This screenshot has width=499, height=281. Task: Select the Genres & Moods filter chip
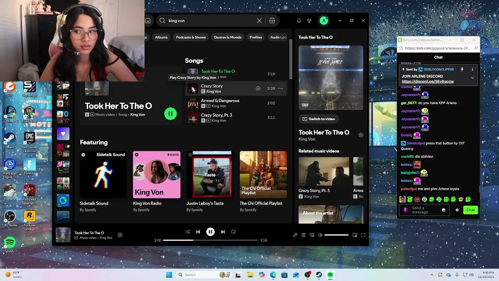coord(228,37)
